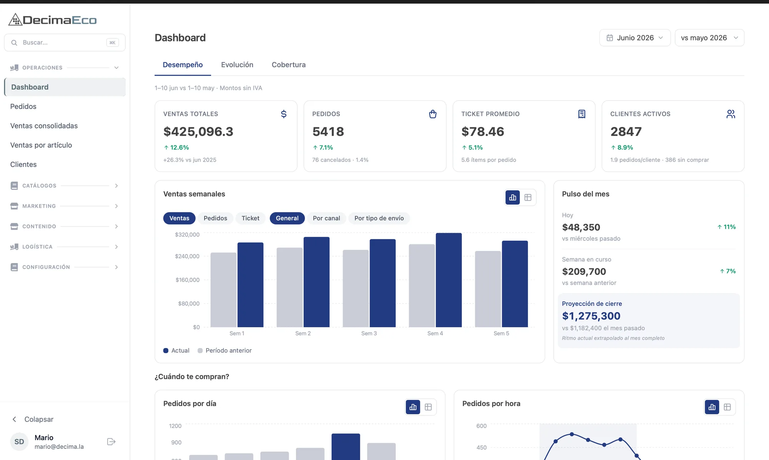769x460 pixels.
Task: Show Pedidos por hora as chart
Action: [x=712, y=407]
